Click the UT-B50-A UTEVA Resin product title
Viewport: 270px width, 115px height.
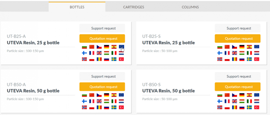point(33,91)
